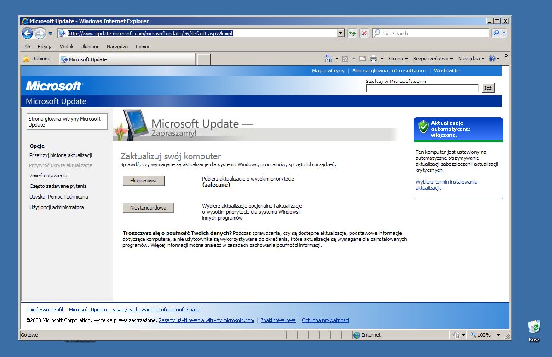Click the green shield automatic updates icon
The image size is (552, 357).
(423, 128)
